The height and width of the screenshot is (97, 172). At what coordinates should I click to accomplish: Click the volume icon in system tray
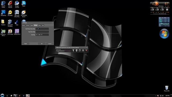[x=163, y=96]
